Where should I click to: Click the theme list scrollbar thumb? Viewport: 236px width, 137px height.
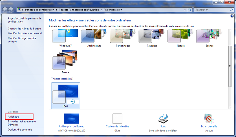230,66
